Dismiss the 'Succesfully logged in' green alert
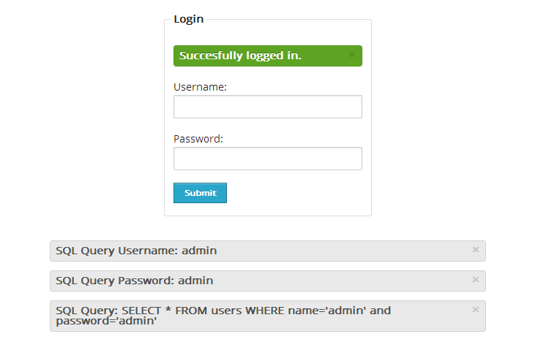Image resolution: width=549 pixels, height=342 pixels. [x=351, y=54]
